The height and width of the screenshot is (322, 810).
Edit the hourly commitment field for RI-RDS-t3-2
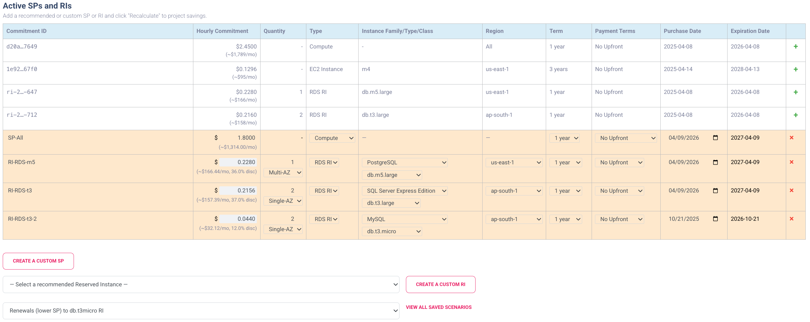(237, 219)
